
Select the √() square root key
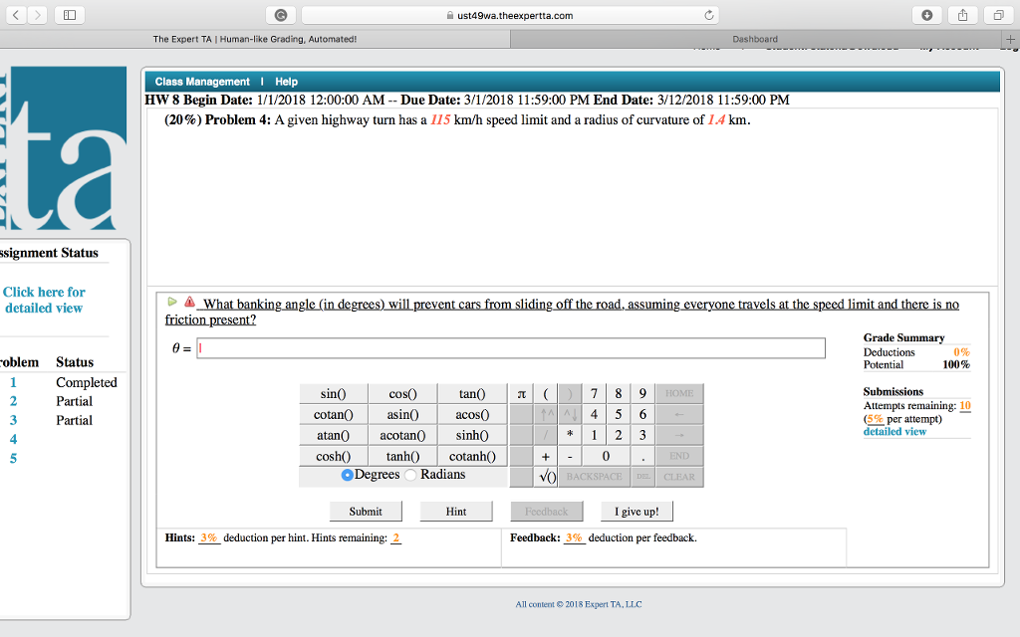click(547, 477)
